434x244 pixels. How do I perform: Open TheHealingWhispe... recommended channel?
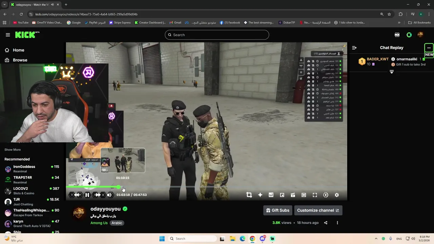tap(32, 212)
